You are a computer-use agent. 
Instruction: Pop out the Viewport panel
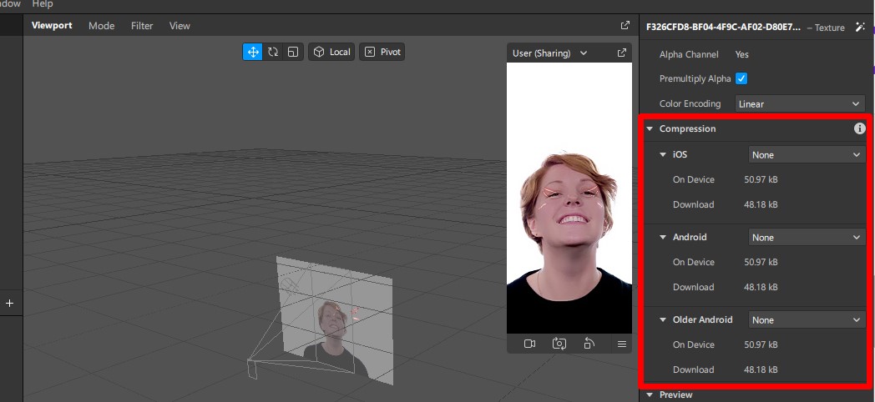[625, 26]
